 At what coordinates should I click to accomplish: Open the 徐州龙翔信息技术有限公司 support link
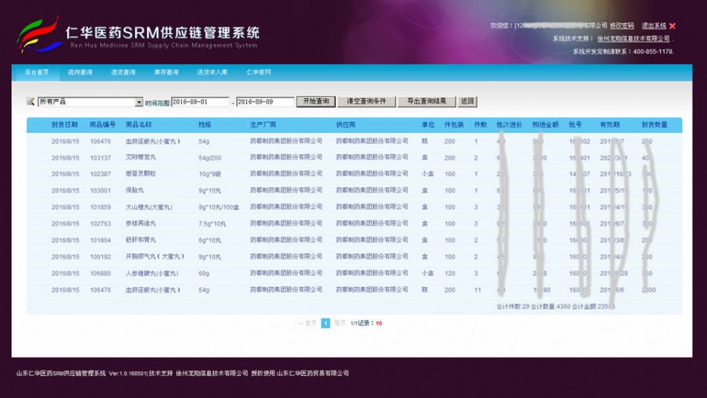pos(633,39)
